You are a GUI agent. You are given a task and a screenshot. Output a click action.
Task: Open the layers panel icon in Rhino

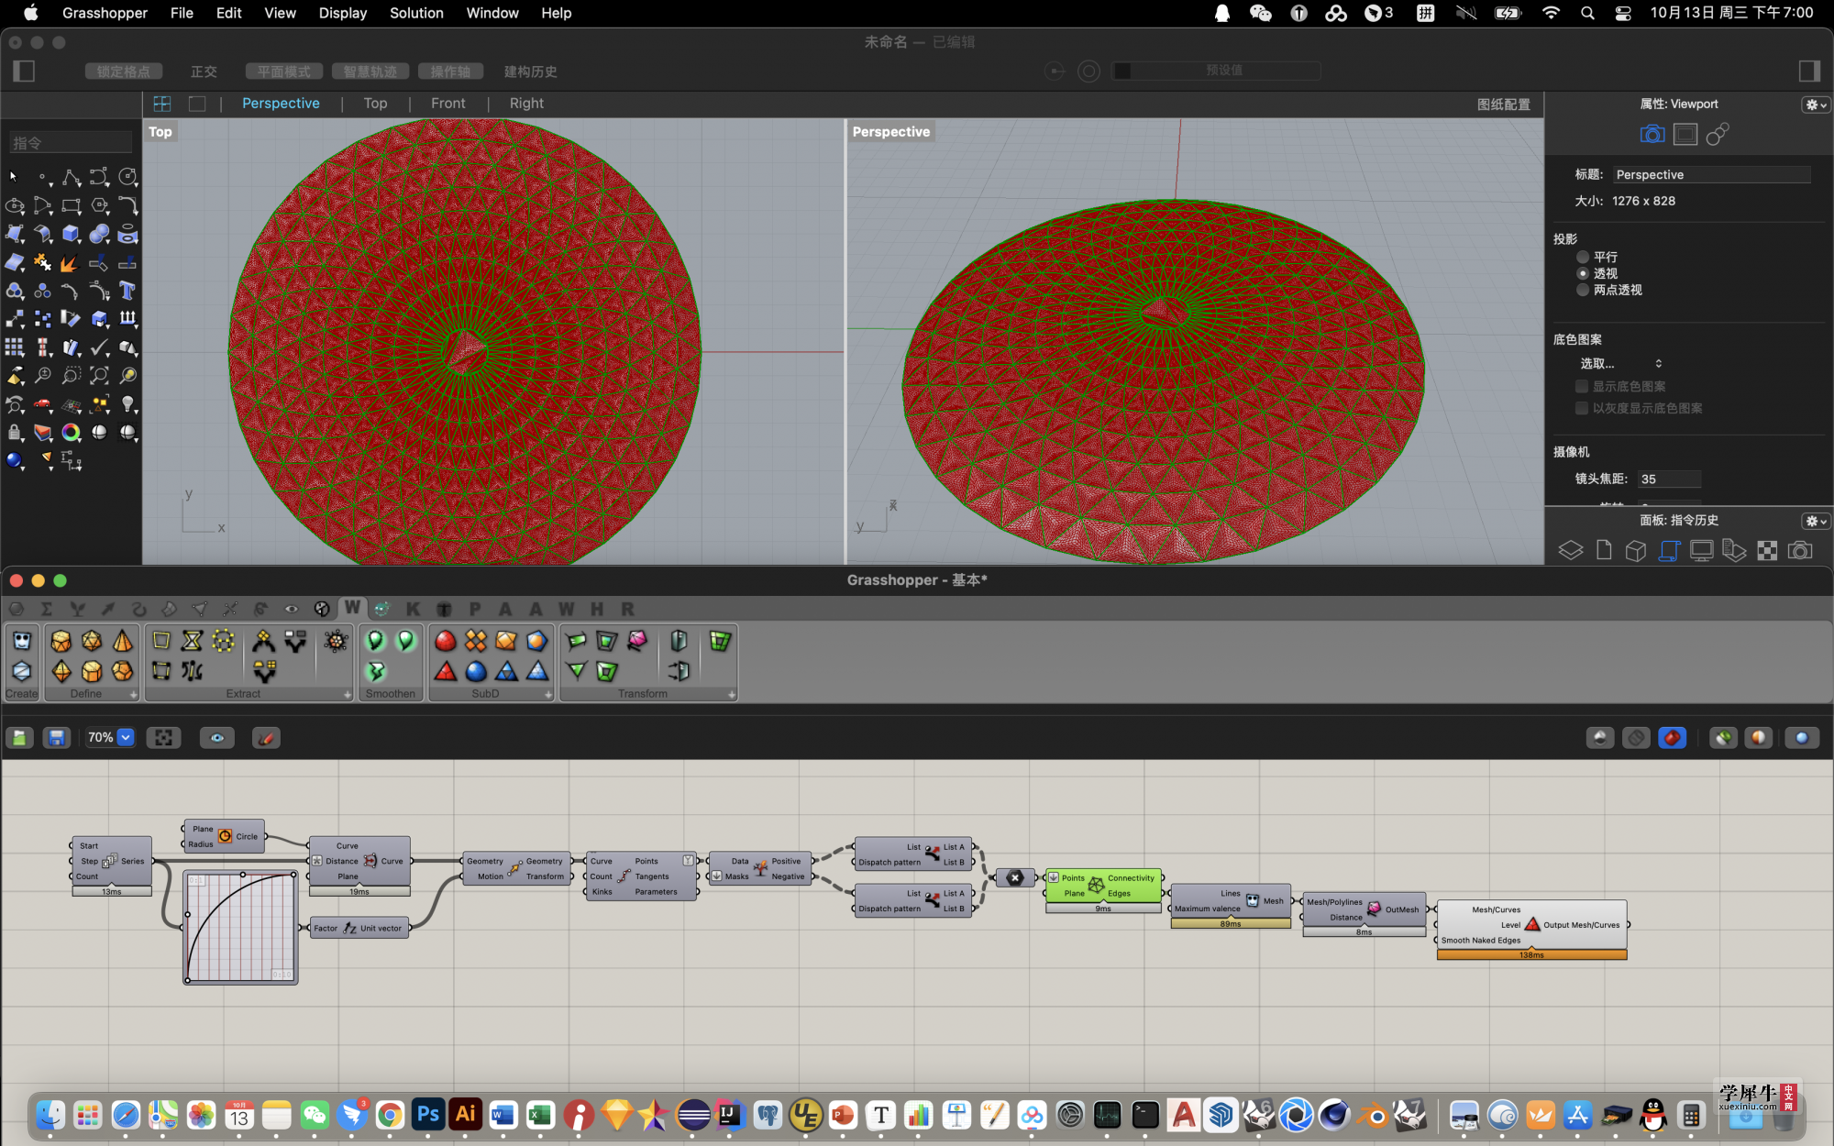[x=1571, y=550]
